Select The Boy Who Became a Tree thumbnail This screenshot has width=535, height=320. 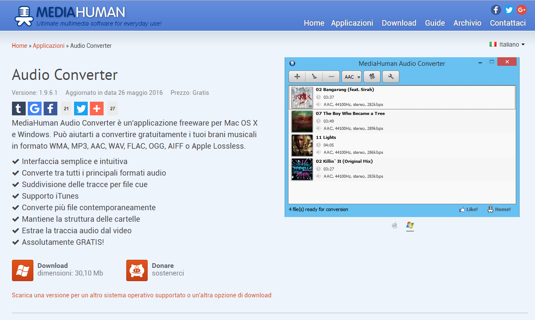[x=302, y=121]
